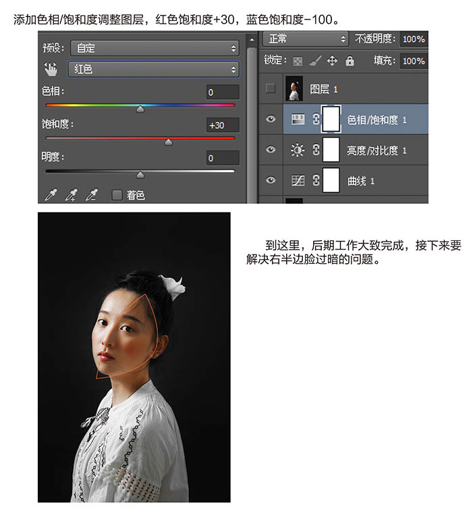Viewport: 471px width, 517px height.
Task: Click the link icon on 亮度/对比度 1
Action: 316,150
